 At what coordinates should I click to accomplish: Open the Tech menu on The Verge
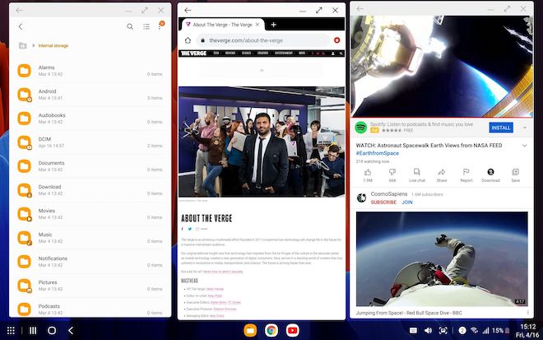(216, 54)
